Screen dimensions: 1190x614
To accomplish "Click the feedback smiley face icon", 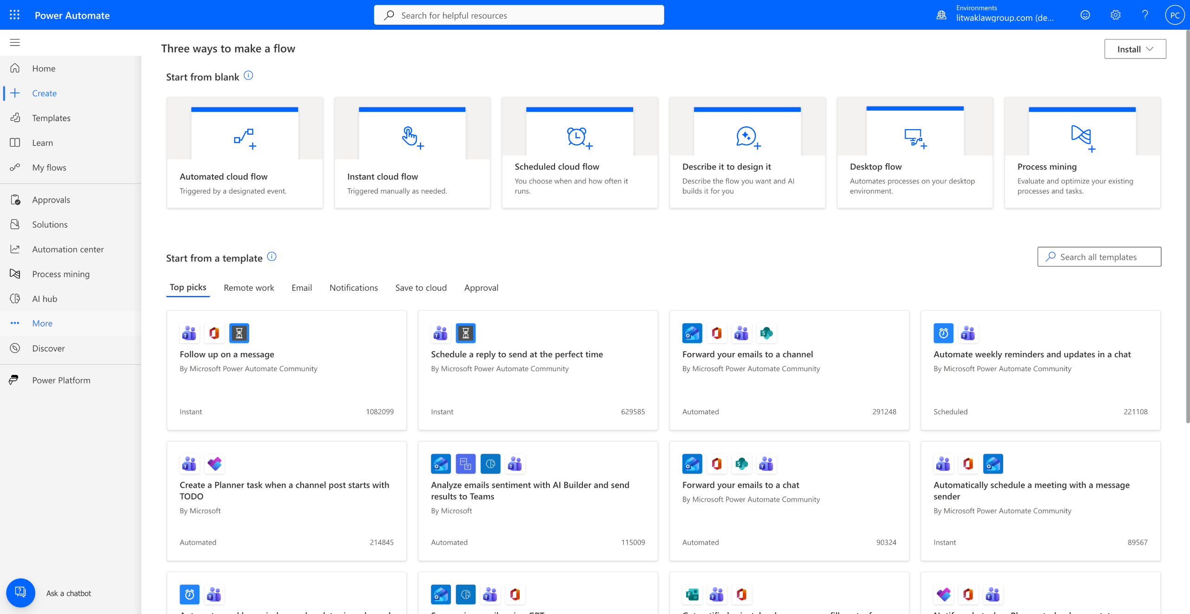I will click(1085, 15).
